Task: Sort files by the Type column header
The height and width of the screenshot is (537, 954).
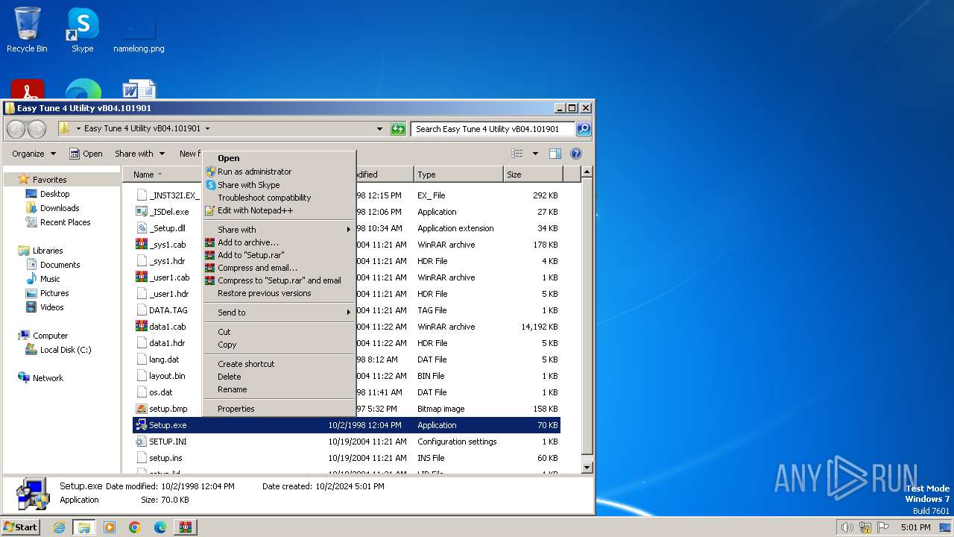Action: (x=458, y=175)
